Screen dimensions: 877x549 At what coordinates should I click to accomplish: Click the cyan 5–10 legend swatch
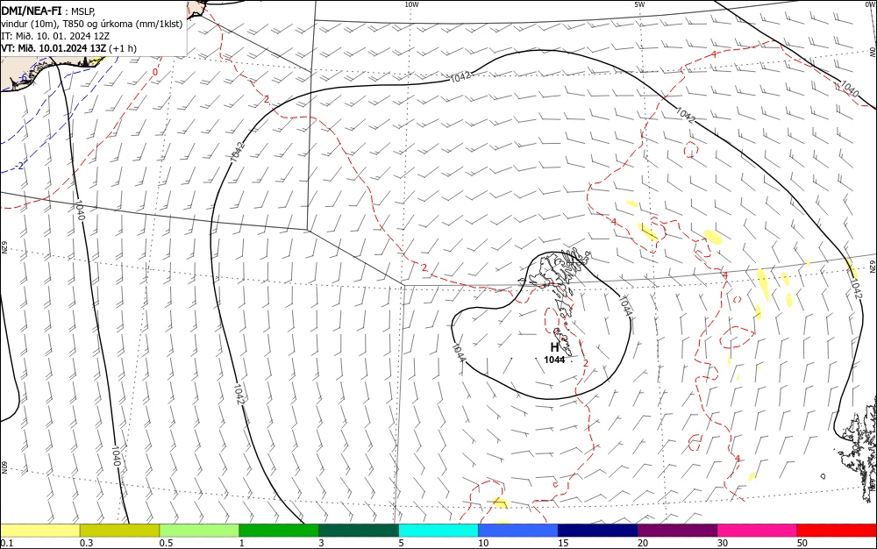438,531
